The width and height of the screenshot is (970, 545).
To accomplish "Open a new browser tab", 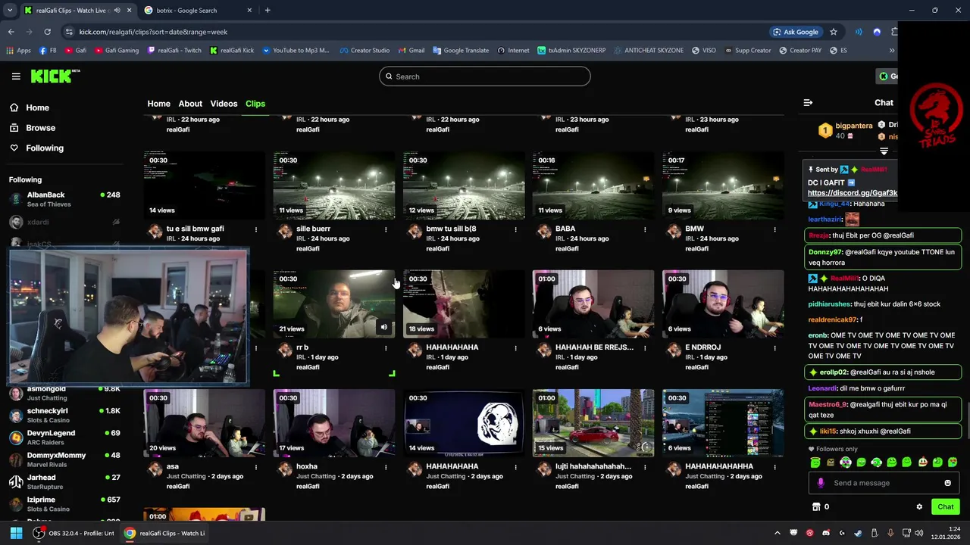I will [x=268, y=10].
